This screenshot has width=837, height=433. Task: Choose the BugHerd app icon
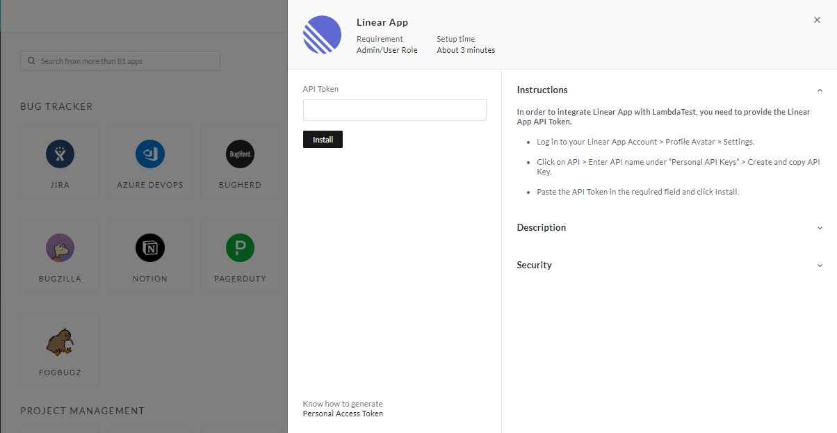pyautogui.click(x=240, y=154)
